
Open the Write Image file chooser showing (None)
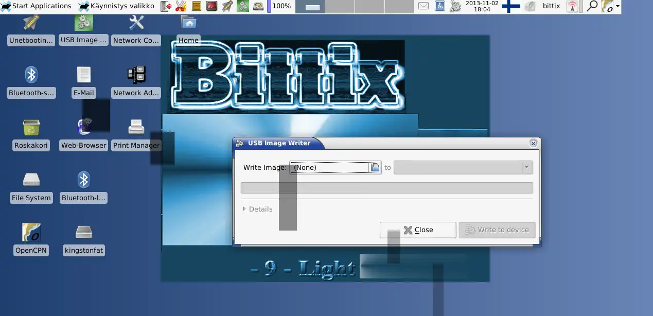point(335,167)
